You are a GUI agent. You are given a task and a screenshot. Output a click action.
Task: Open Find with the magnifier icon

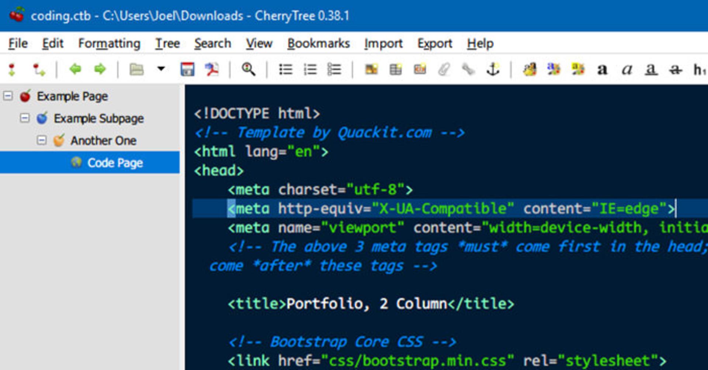pyautogui.click(x=248, y=69)
